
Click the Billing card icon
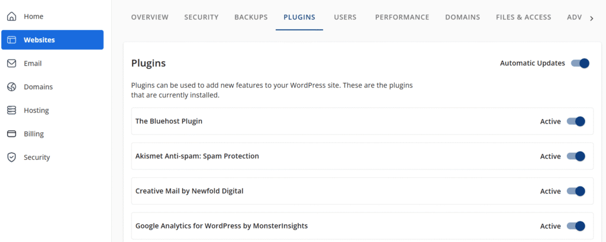click(12, 134)
